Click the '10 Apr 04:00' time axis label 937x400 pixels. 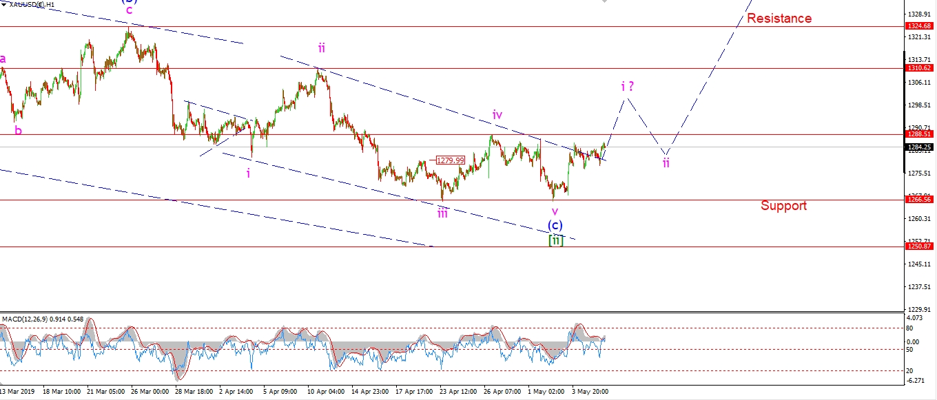(327, 391)
